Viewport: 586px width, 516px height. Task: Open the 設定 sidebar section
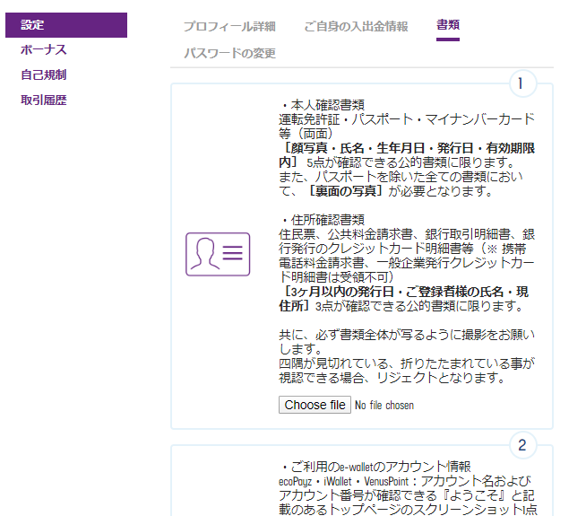tap(66, 25)
